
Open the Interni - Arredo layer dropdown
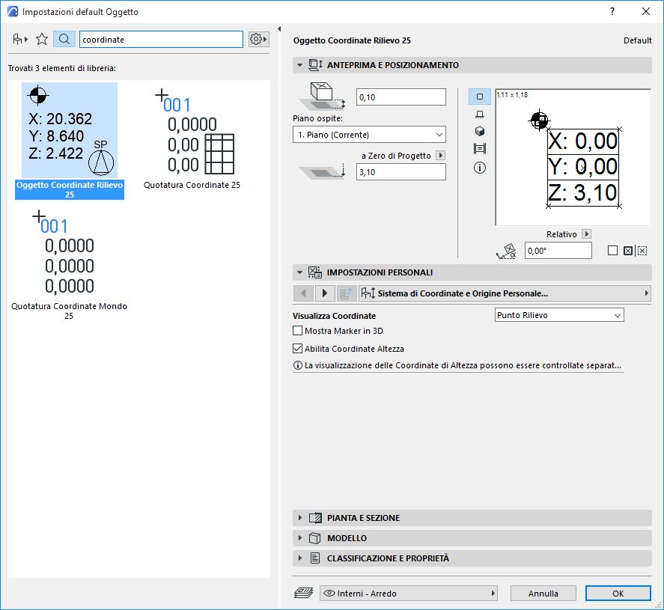point(408,593)
